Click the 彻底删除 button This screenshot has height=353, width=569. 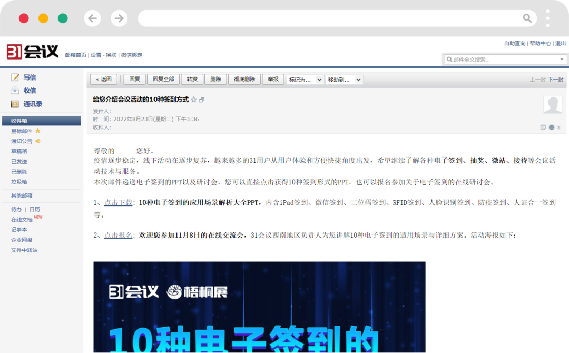244,80
